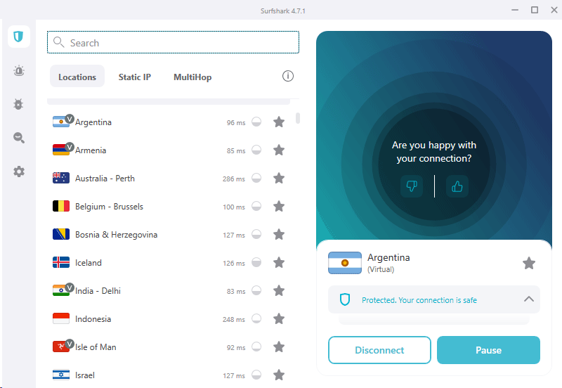Screen dimensions: 562x388
Task: Click 'Protected. Your connection is safe' text
Action: pyautogui.click(x=419, y=300)
